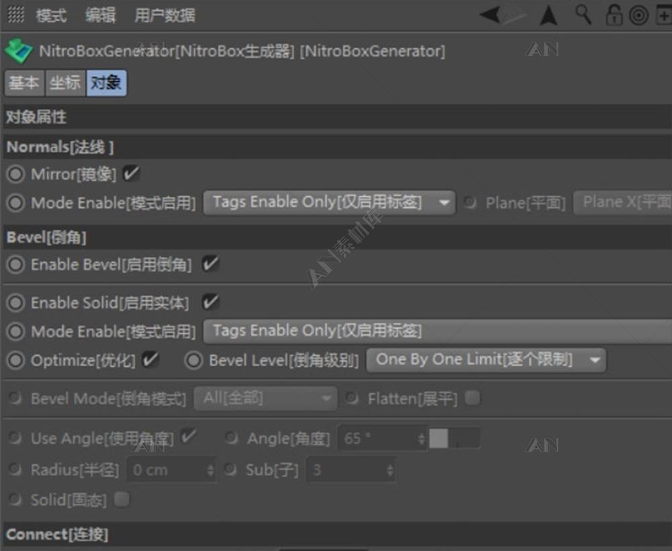This screenshot has height=551, width=672.
Task: Click animation dot next to Use Angle
Action: 15,438
